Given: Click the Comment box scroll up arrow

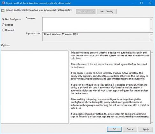Looking at the screenshot, I should (151, 19).
